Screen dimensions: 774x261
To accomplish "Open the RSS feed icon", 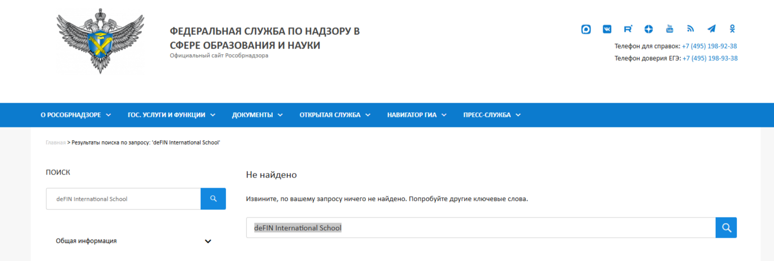I will (x=690, y=29).
